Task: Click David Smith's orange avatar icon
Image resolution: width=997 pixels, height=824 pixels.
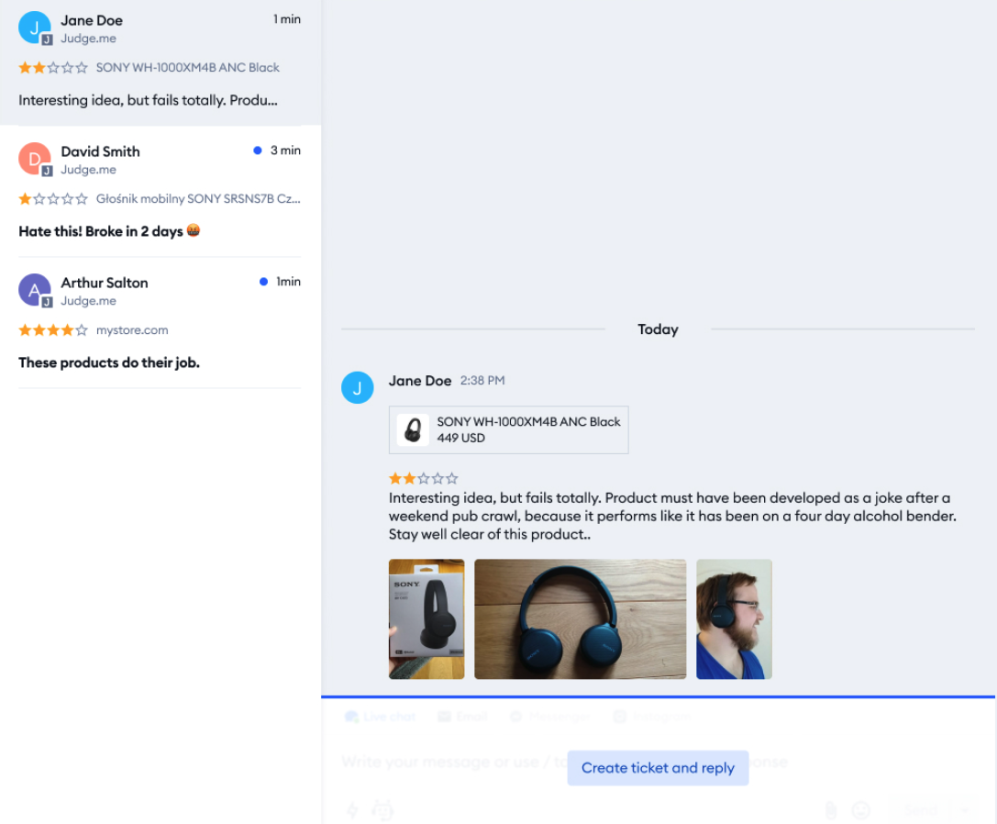Action: 34,159
